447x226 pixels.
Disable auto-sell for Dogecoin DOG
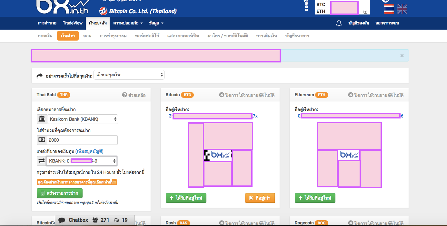[376, 223]
